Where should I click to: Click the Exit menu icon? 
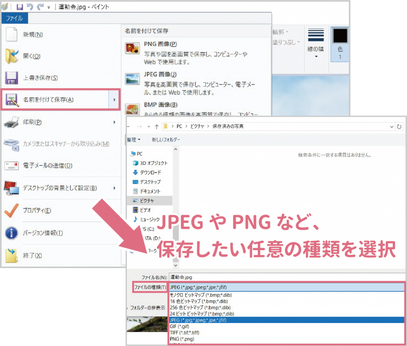click(12, 256)
